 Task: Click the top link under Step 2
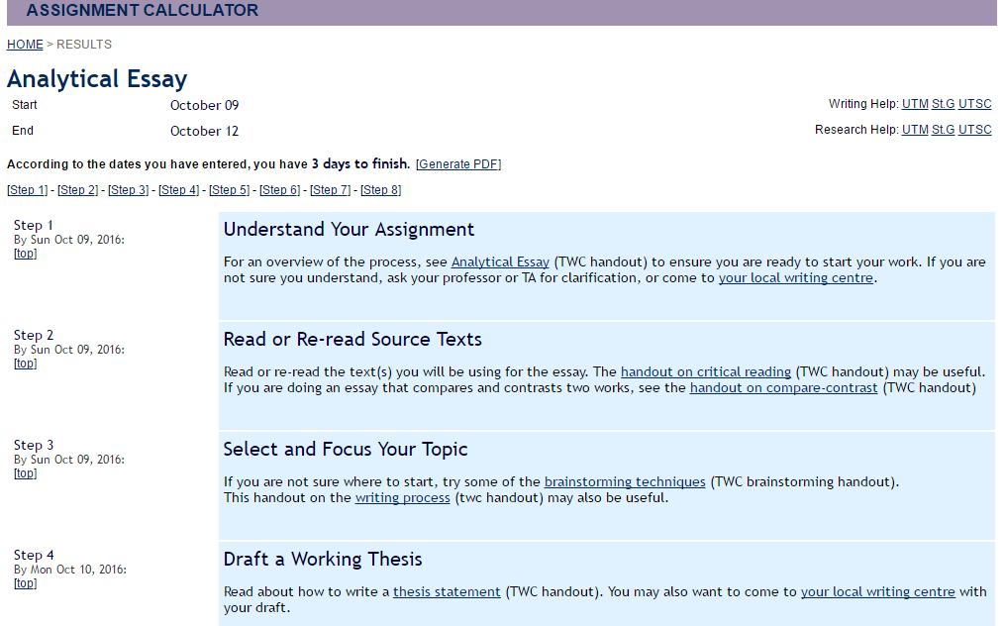25,364
